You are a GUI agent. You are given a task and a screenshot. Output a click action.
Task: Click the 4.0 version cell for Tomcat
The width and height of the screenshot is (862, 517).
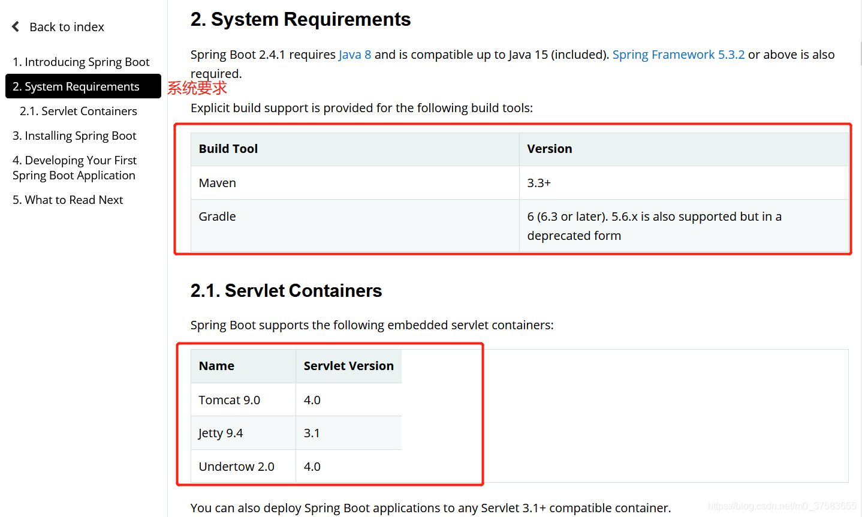click(x=349, y=399)
